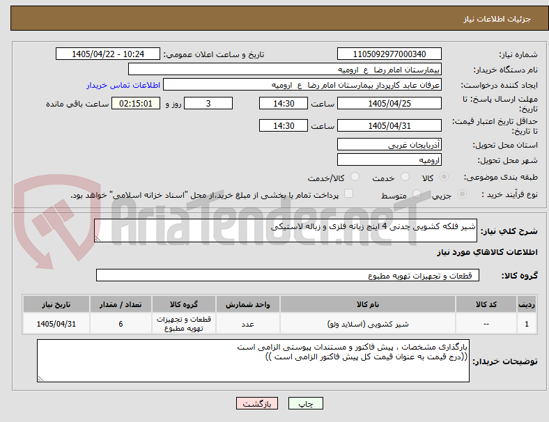This screenshot has height=422, width=549.
Task: Select the کالا/خدمت radio button
Action: pos(355,177)
